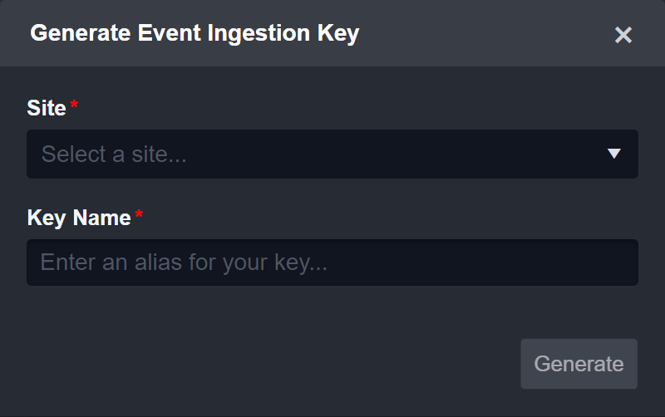Click the Site dropdown arrow
Image resolution: width=665 pixels, height=417 pixels.
pyautogui.click(x=614, y=154)
